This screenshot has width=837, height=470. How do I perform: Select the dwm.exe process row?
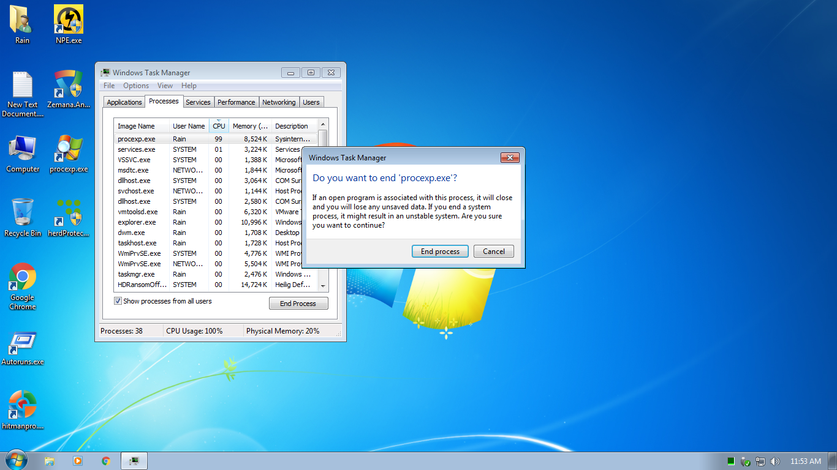point(216,233)
